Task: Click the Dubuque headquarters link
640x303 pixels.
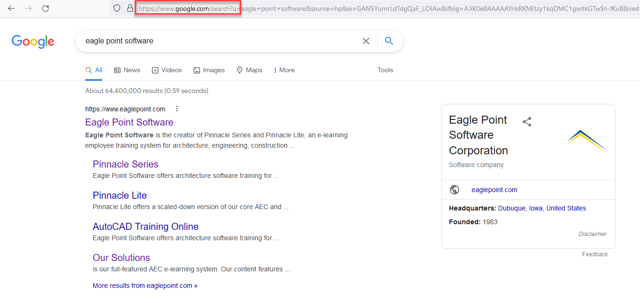Action: [511, 208]
